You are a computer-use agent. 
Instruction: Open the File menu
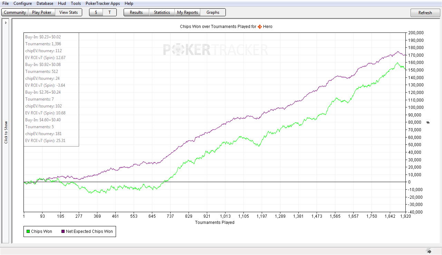tap(6, 3)
